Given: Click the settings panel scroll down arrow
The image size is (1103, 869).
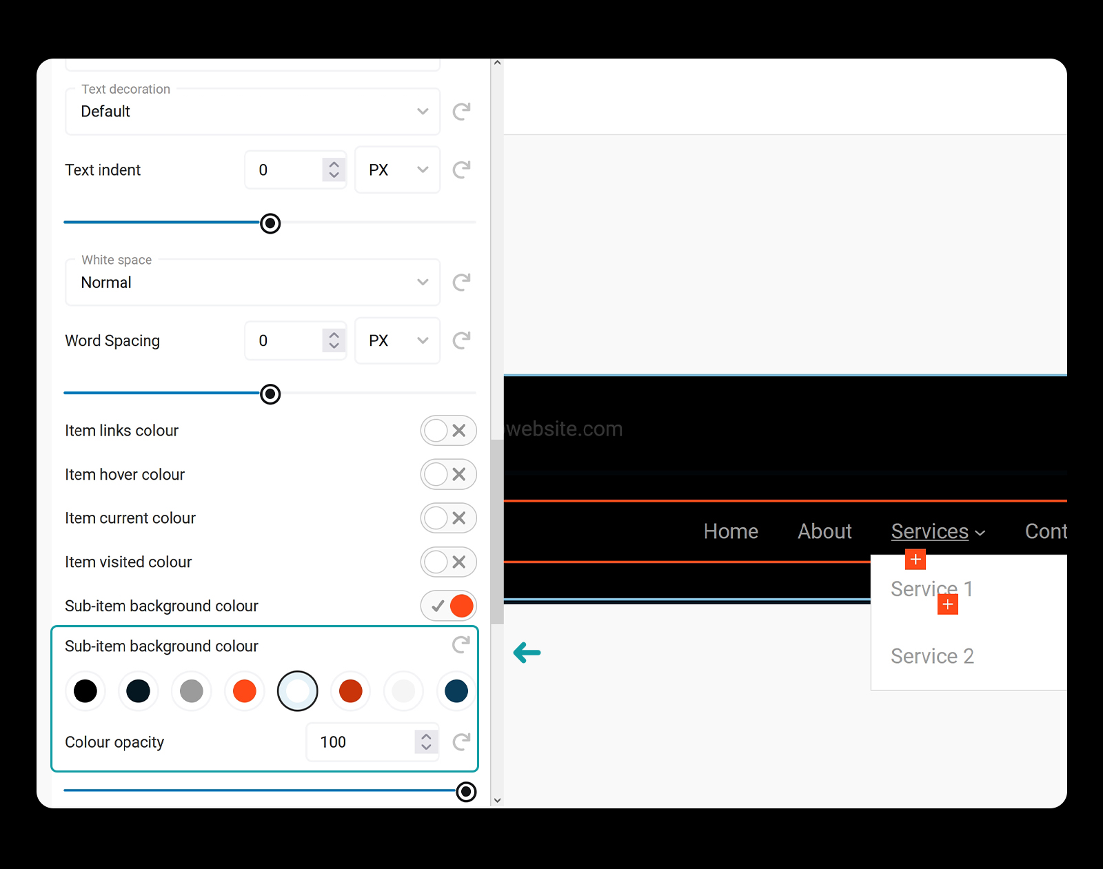Looking at the screenshot, I should (x=497, y=801).
